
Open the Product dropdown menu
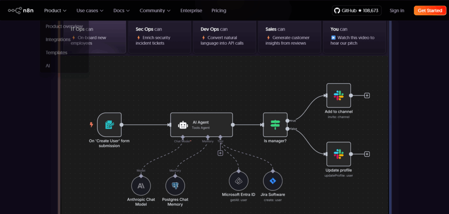click(55, 11)
